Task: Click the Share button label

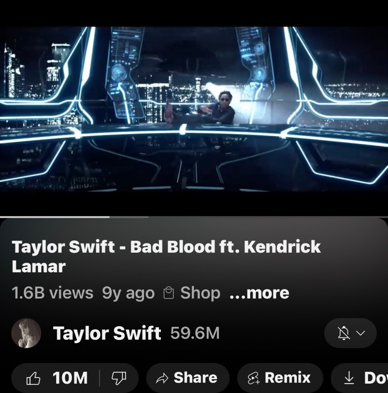Action: (x=196, y=378)
